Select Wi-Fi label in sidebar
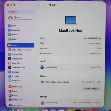 click(14, 26)
